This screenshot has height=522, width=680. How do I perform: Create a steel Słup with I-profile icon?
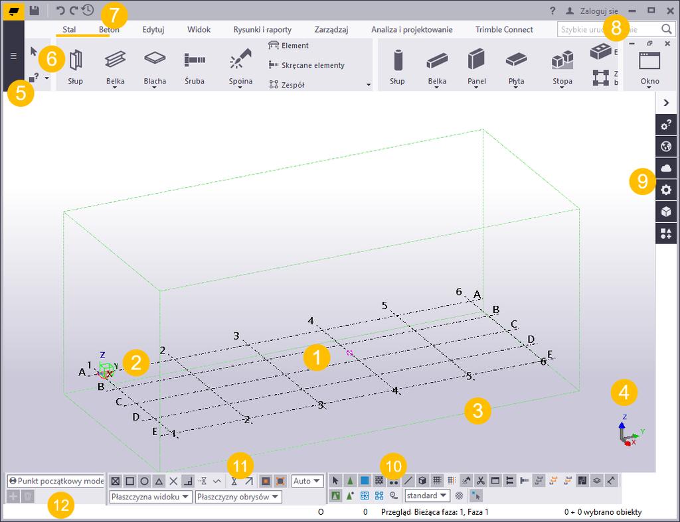76,66
